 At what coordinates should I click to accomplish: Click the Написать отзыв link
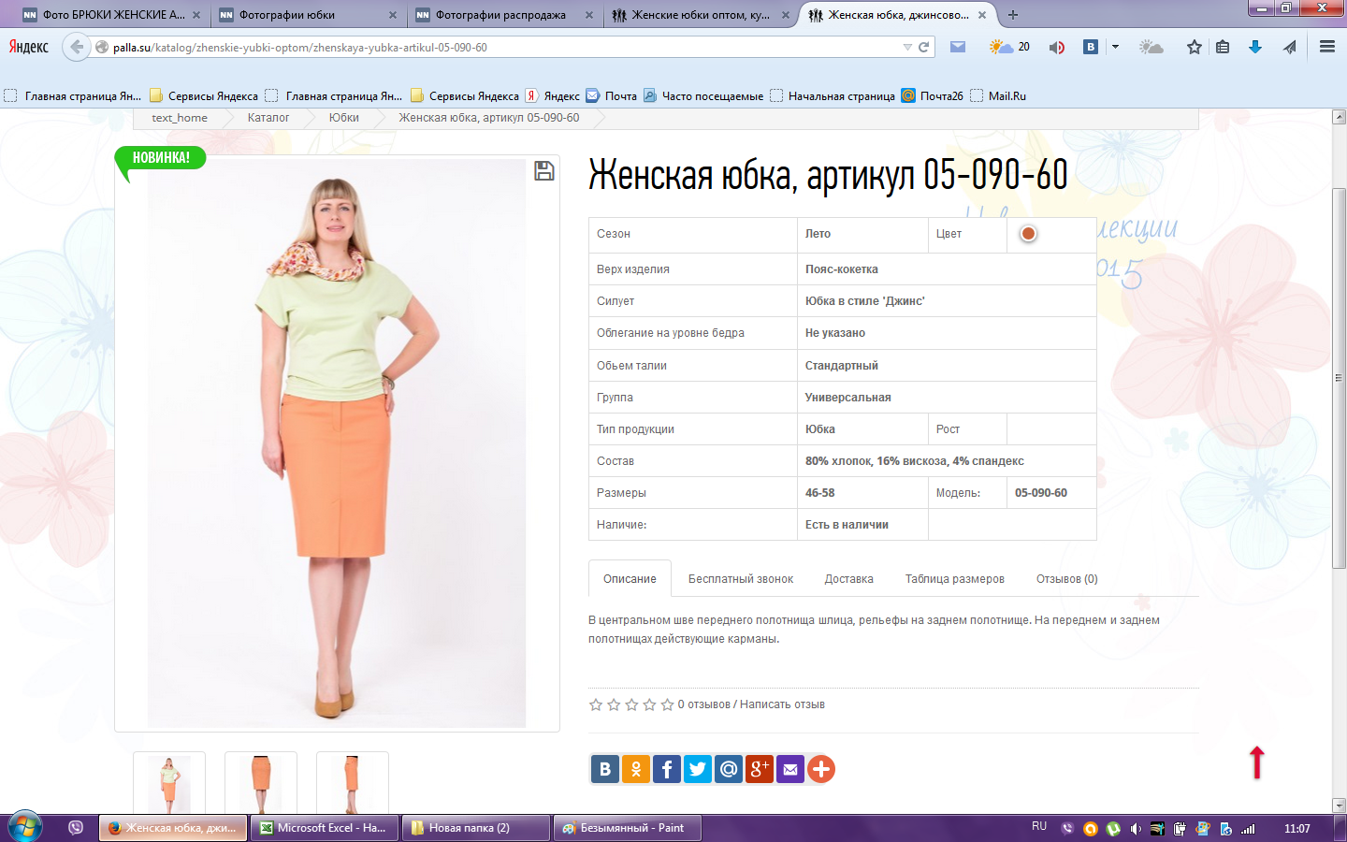pos(782,704)
